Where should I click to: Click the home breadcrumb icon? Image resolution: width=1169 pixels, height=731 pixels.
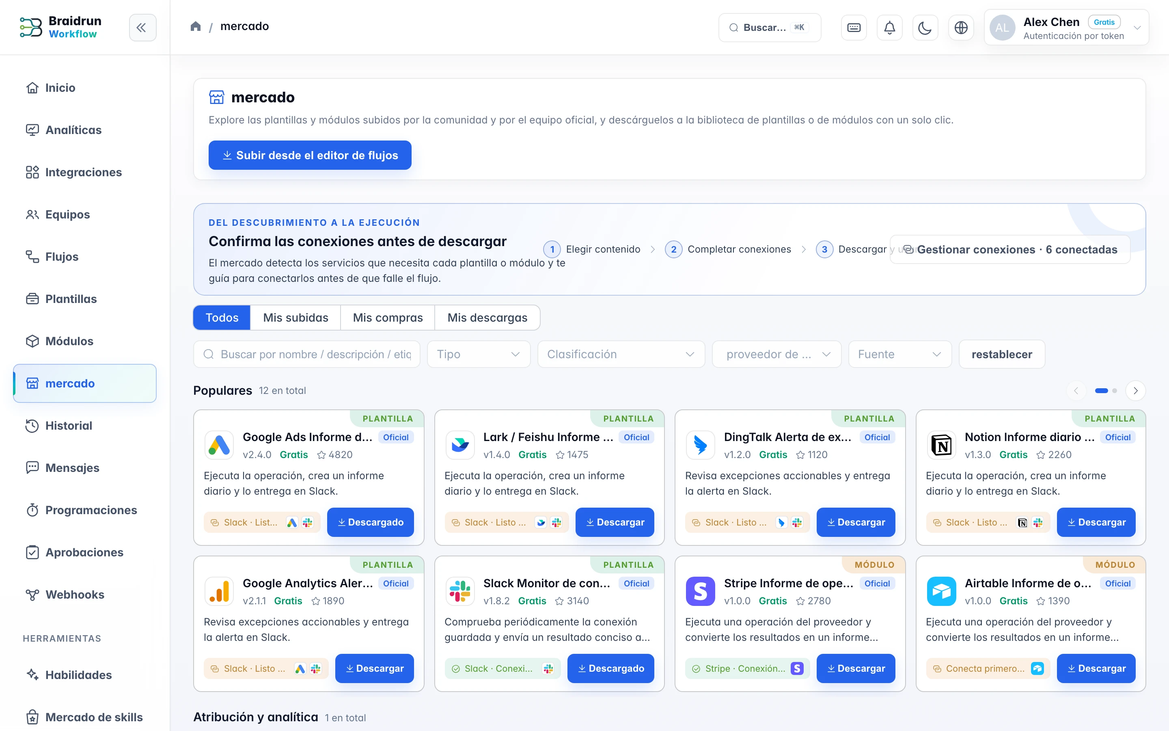(x=196, y=26)
